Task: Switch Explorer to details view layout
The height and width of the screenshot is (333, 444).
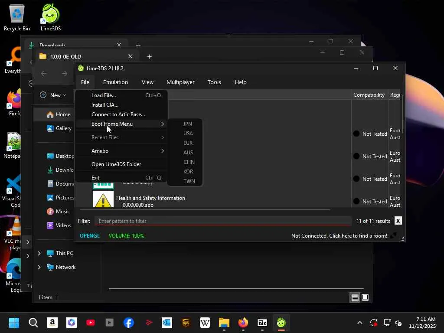Action: tap(355, 297)
